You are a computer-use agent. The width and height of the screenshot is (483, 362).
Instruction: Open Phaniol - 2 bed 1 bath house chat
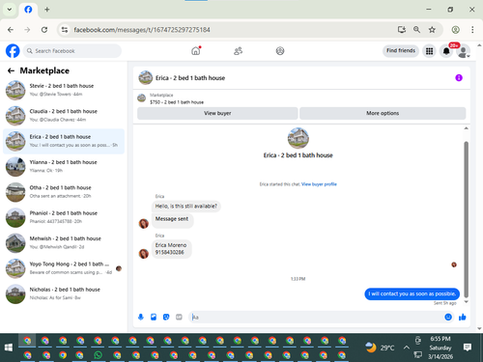(x=64, y=217)
